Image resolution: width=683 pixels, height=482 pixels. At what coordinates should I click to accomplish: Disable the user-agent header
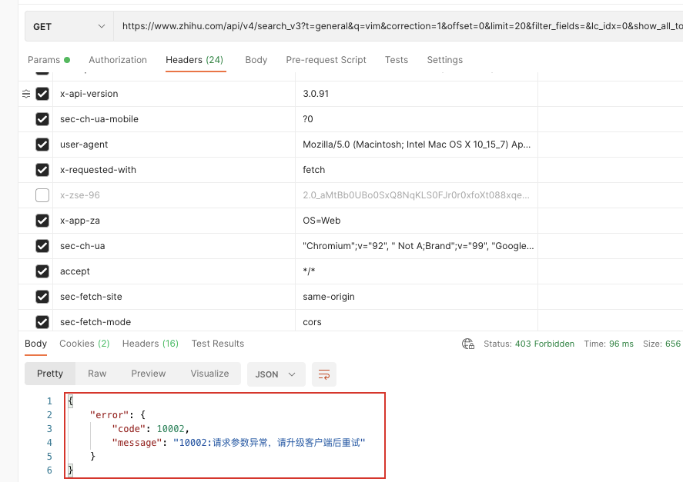(x=42, y=145)
